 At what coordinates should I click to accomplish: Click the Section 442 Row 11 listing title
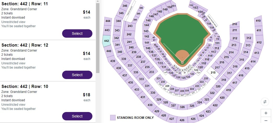25,4
